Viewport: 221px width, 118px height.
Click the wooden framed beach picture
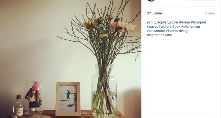(68, 99)
